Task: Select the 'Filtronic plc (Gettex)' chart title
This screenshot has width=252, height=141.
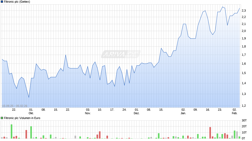Action: 17,2
